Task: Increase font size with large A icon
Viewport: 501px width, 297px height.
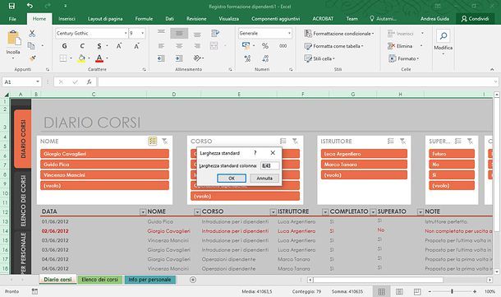Action: click(119, 46)
